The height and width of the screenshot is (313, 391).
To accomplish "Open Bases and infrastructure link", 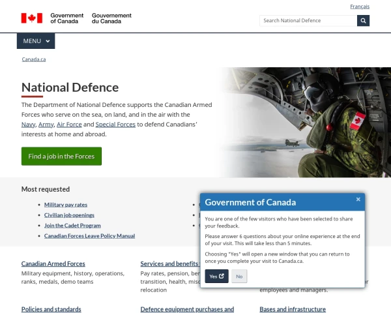I will 293,309.
